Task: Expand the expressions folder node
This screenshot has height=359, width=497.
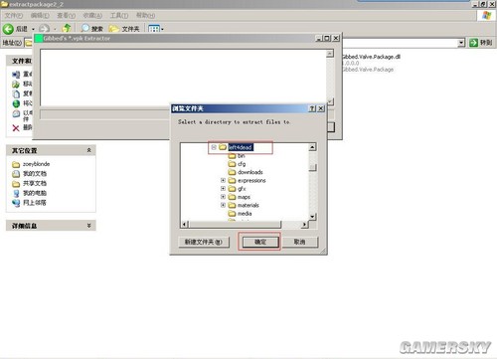Action: point(223,180)
